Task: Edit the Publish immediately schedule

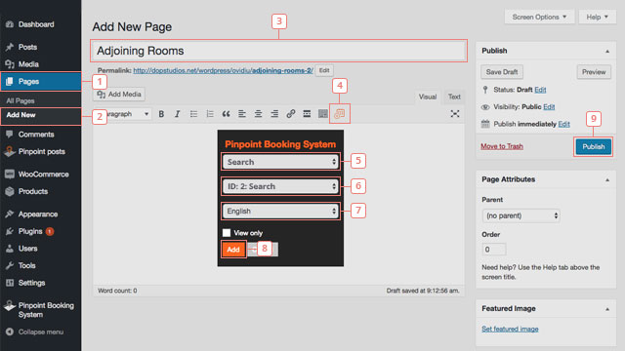Action: [x=563, y=124]
